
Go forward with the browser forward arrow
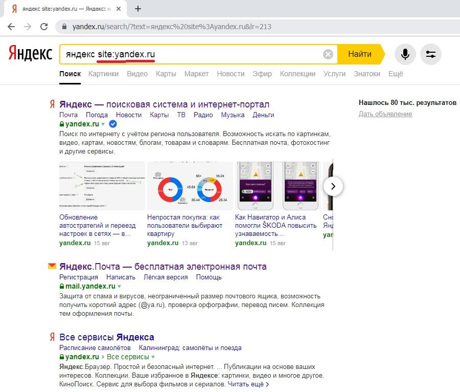click(x=28, y=27)
